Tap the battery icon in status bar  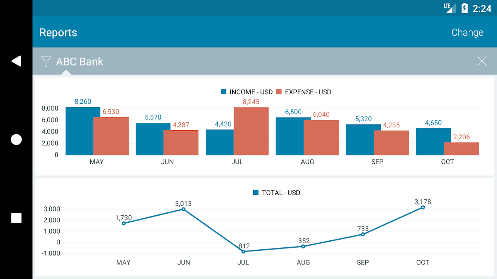coord(464,8)
